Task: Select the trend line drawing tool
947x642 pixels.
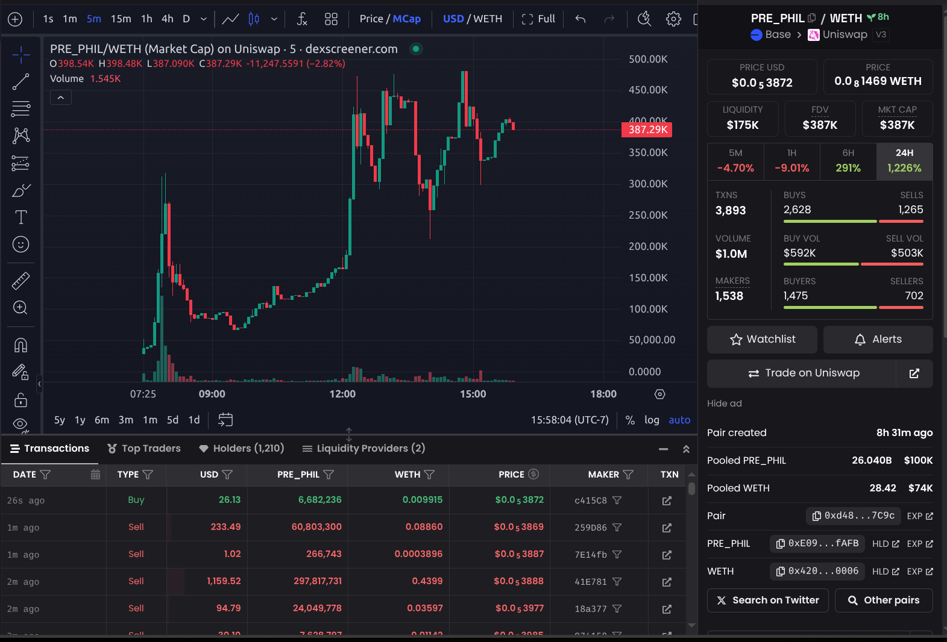Action: (x=20, y=82)
